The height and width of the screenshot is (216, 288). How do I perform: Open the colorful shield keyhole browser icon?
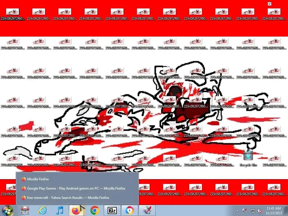pos(129,210)
